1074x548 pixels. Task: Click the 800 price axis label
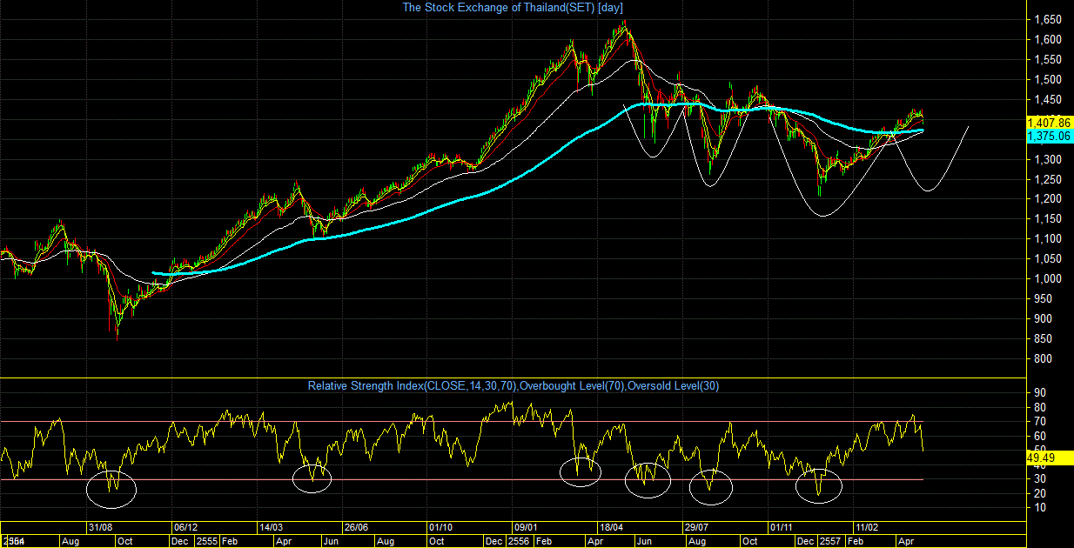[x=1042, y=359]
